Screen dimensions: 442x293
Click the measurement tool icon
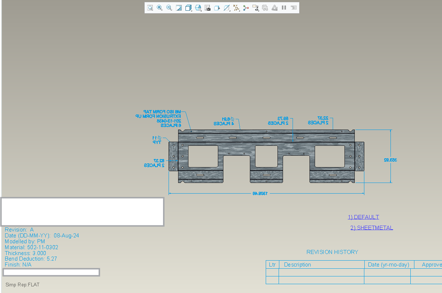click(x=236, y=7)
